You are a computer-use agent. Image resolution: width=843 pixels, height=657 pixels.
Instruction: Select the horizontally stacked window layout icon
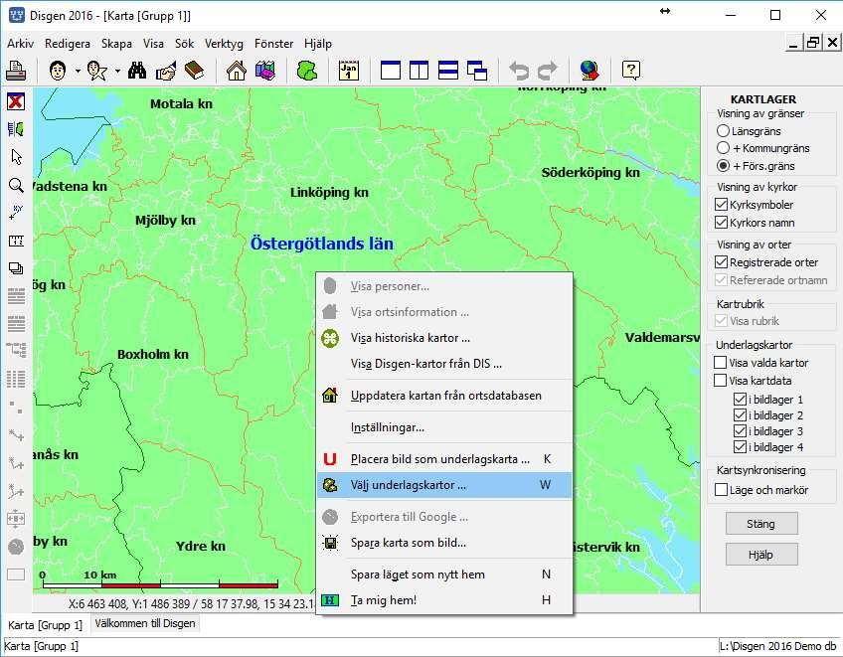tap(447, 71)
